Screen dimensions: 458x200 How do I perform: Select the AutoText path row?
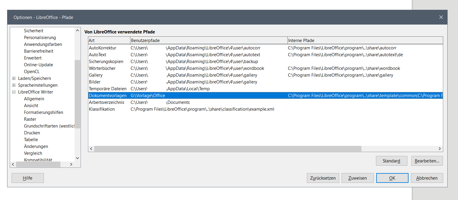[265, 55]
